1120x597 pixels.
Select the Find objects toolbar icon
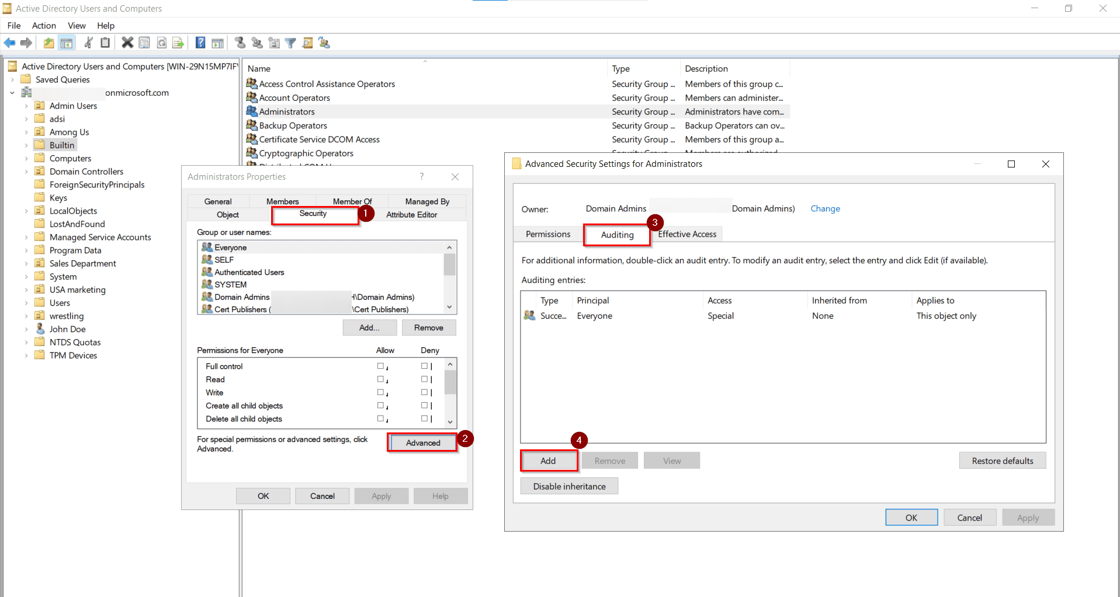click(x=307, y=43)
